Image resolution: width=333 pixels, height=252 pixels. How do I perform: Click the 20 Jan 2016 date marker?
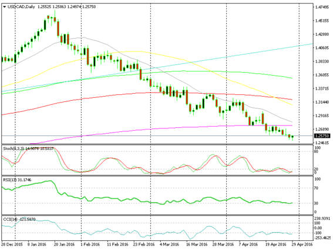pyautogui.click(x=65, y=244)
